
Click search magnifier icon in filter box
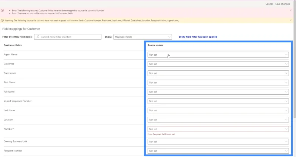tap(38, 37)
